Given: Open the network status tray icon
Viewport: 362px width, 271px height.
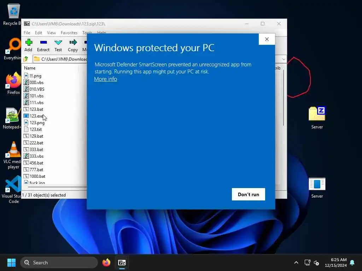Looking at the screenshot, I should 307,263.
